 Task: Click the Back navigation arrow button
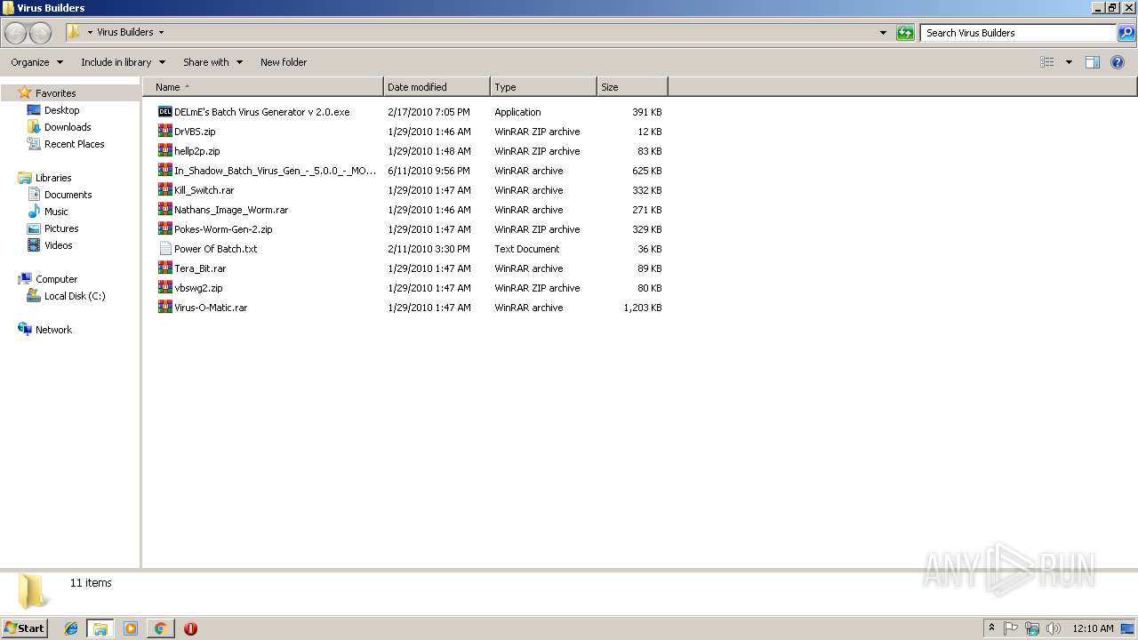pos(16,33)
